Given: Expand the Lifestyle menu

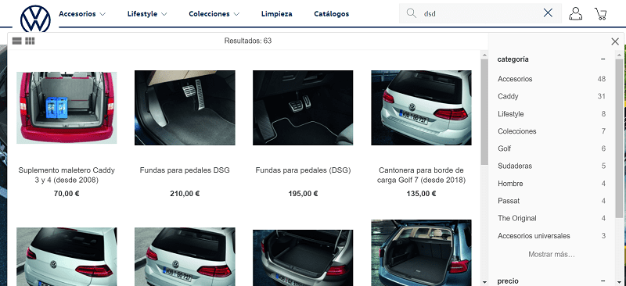Looking at the screenshot, I should click(x=147, y=14).
